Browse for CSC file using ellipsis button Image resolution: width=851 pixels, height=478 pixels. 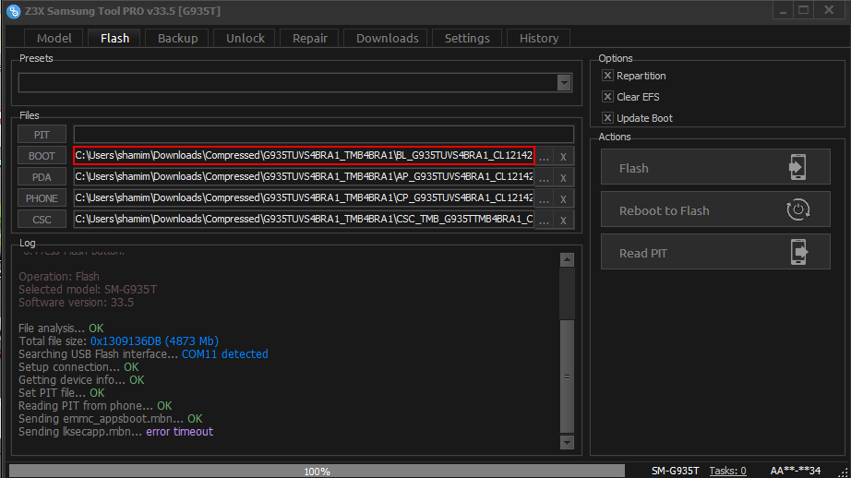pos(544,220)
